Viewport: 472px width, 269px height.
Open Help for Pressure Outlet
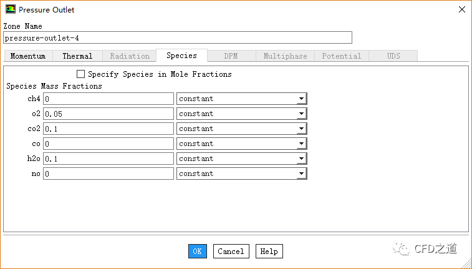269,251
